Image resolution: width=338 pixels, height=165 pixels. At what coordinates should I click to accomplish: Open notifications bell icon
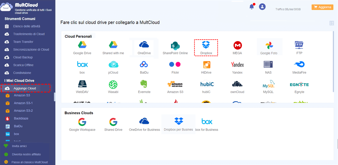[x=252, y=7]
